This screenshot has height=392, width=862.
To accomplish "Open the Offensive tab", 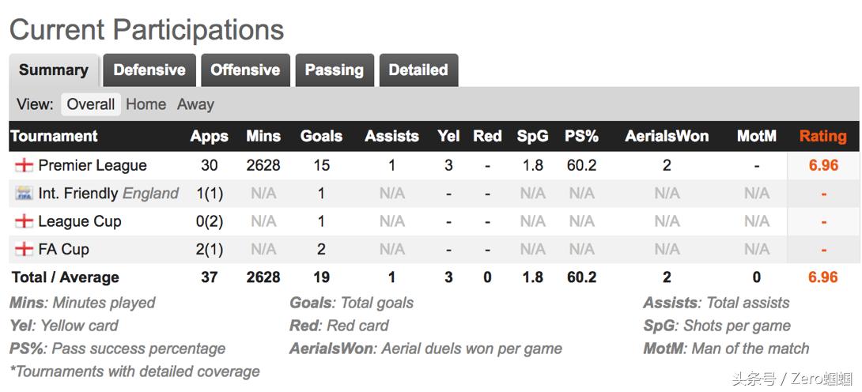I will coord(245,70).
